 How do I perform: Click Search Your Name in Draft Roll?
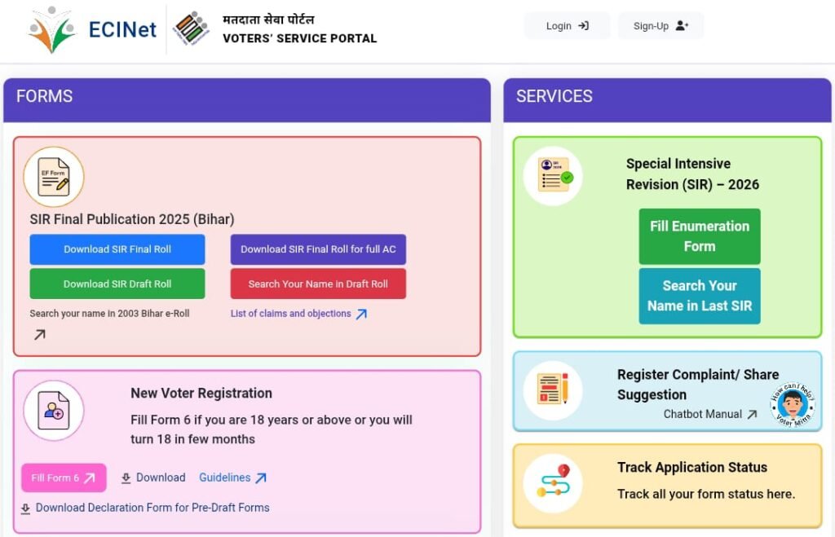(318, 284)
